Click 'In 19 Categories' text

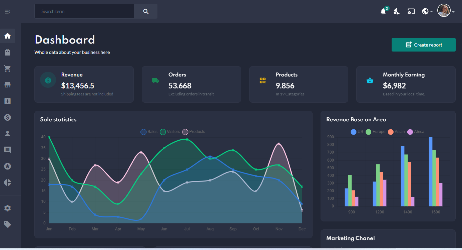pyautogui.click(x=290, y=94)
